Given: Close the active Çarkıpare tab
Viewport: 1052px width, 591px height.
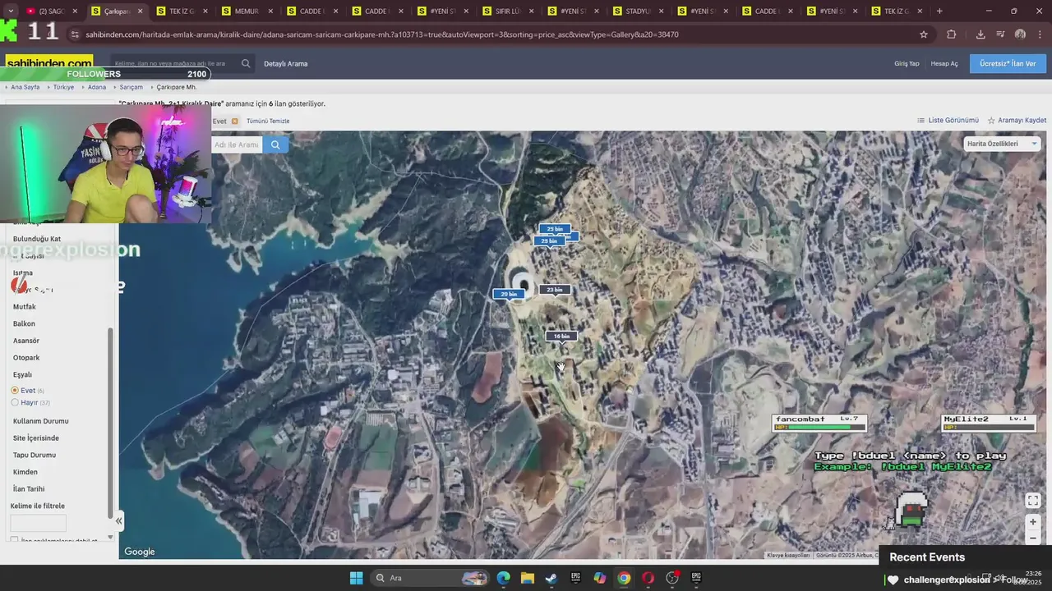Looking at the screenshot, I should [139, 11].
